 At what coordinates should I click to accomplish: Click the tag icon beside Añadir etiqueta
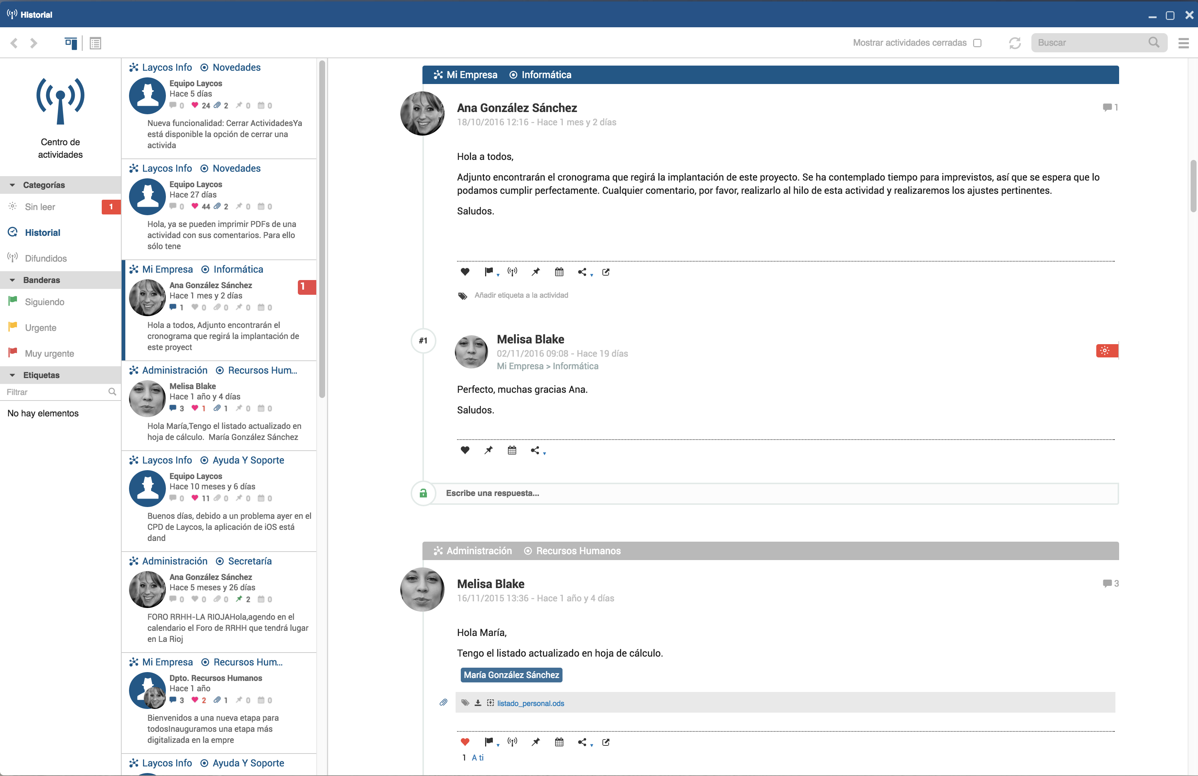[462, 296]
